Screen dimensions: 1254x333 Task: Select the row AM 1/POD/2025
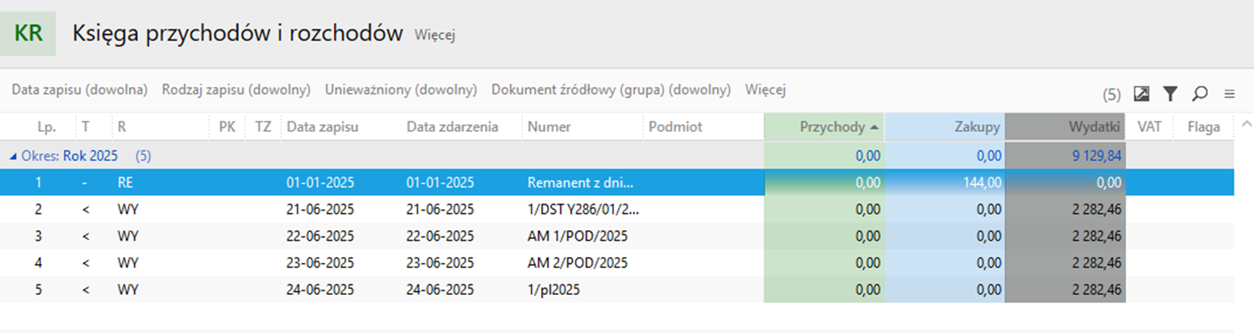(x=617, y=236)
